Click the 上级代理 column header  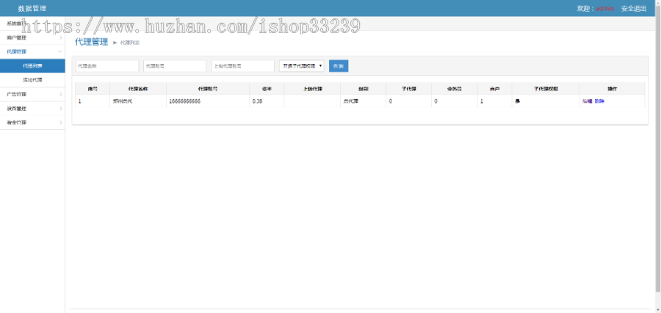coord(312,89)
